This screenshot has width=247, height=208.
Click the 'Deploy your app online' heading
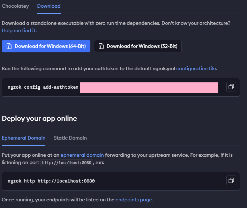pos(39,119)
